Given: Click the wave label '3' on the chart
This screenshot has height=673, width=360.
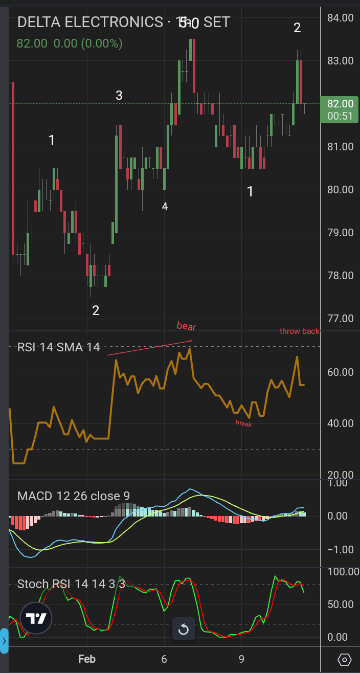Looking at the screenshot, I should 119,95.
